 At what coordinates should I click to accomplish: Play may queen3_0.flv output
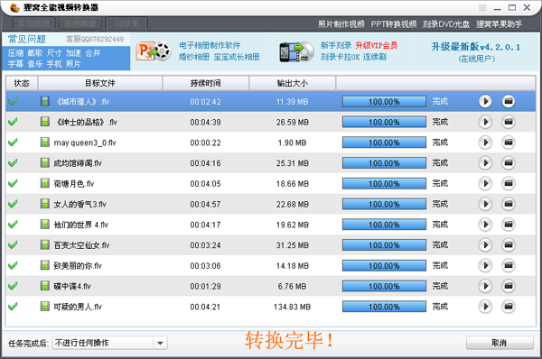pos(485,143)
